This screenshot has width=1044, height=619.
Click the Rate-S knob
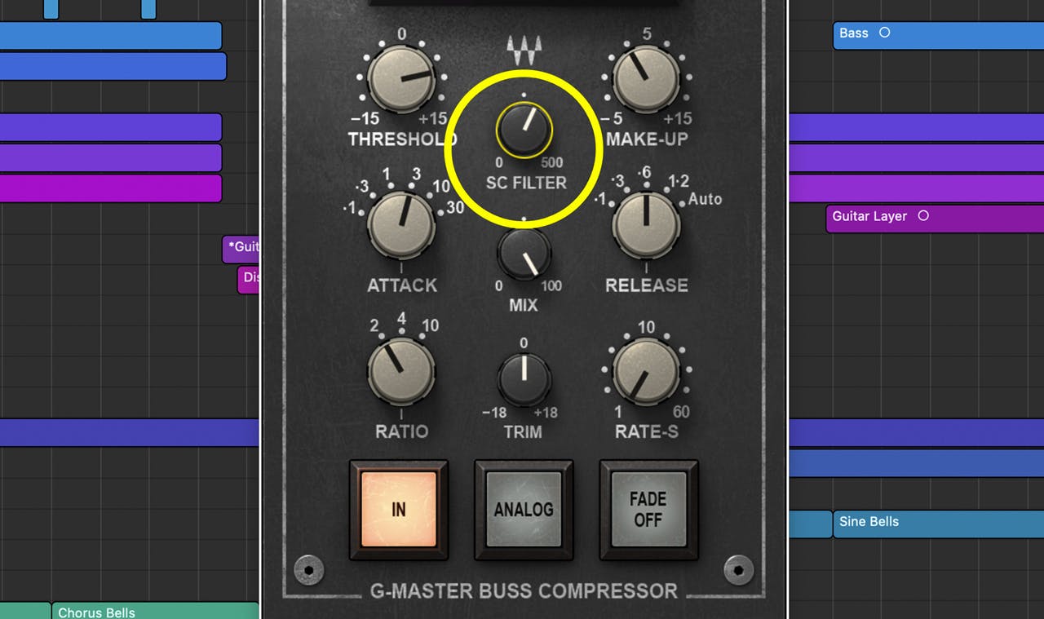pyautogui.click(x=646, y=372)
